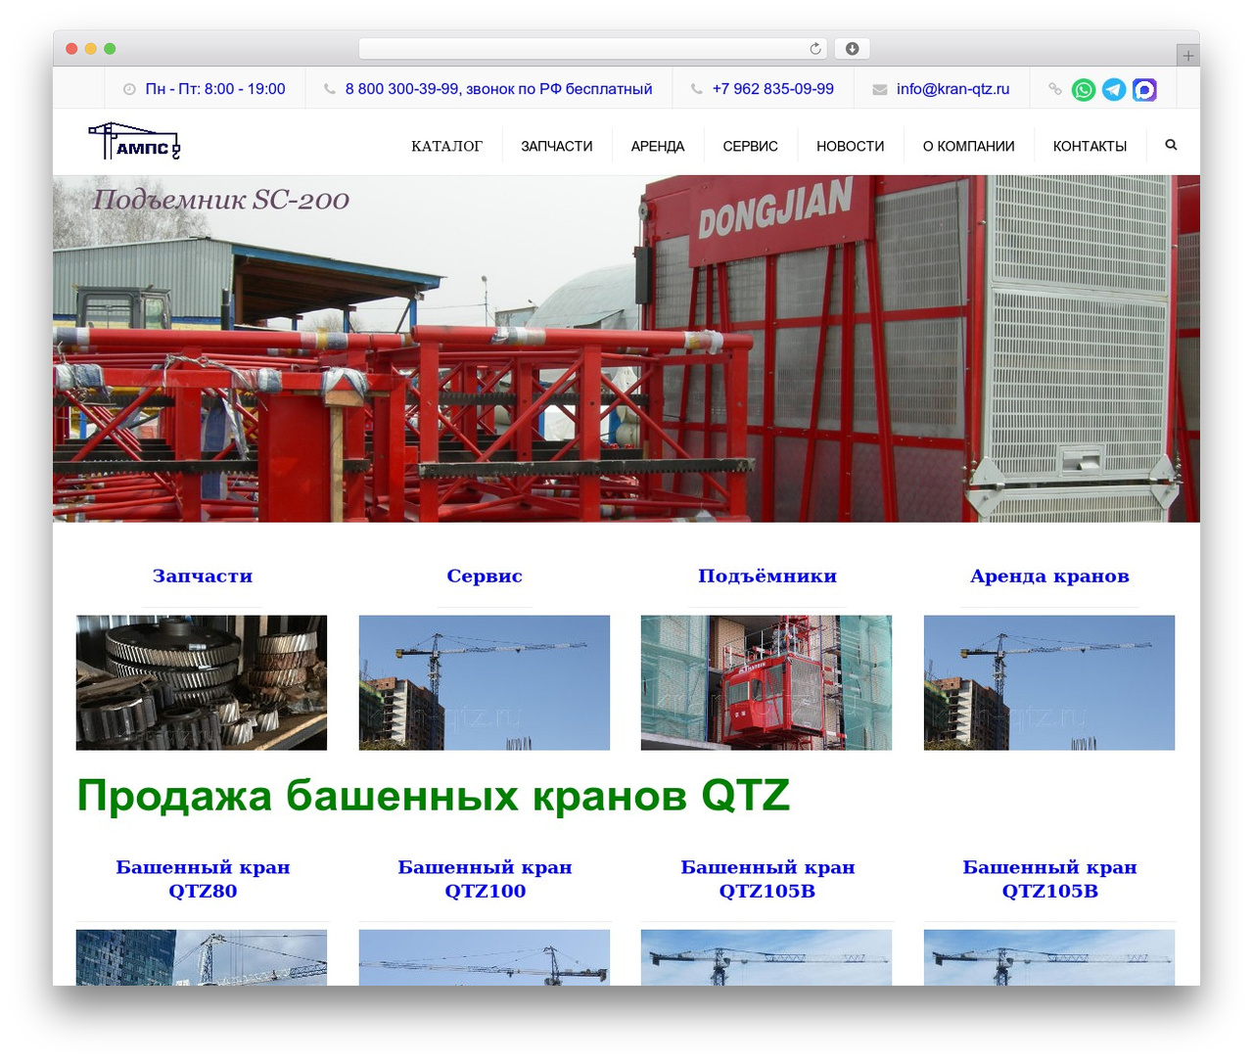Open the WhatsApp contact icon
Image resolution: width=1253 pixels, height=1061 pixels.
point(1084,89)
